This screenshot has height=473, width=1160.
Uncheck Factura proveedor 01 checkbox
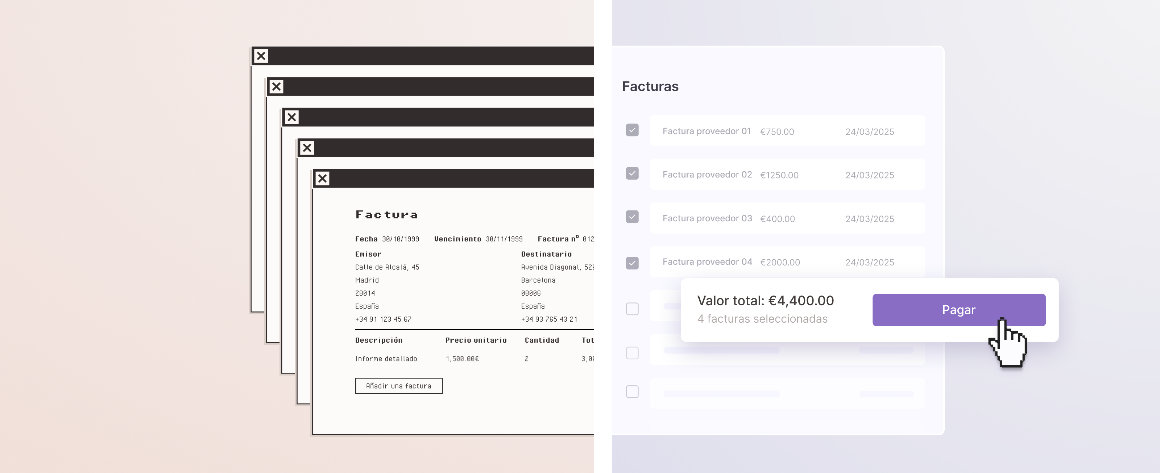point(632,130)
